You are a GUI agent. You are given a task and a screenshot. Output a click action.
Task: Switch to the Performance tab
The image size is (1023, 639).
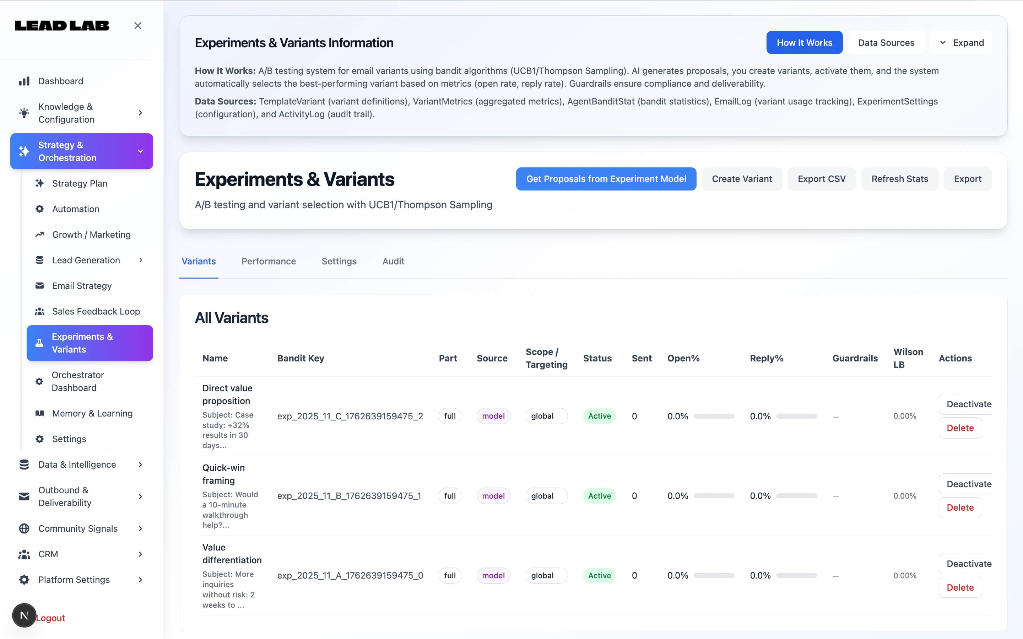(269, 261)
